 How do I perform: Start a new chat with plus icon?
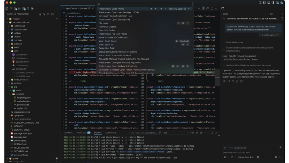[265, 14]
